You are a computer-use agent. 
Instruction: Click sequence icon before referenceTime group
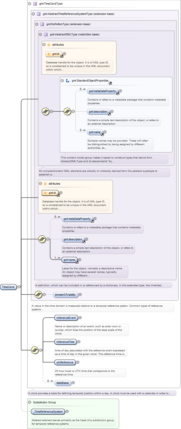tap(35, 350)
